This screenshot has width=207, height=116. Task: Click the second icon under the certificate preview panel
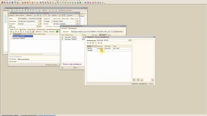[x=138, y=80]
